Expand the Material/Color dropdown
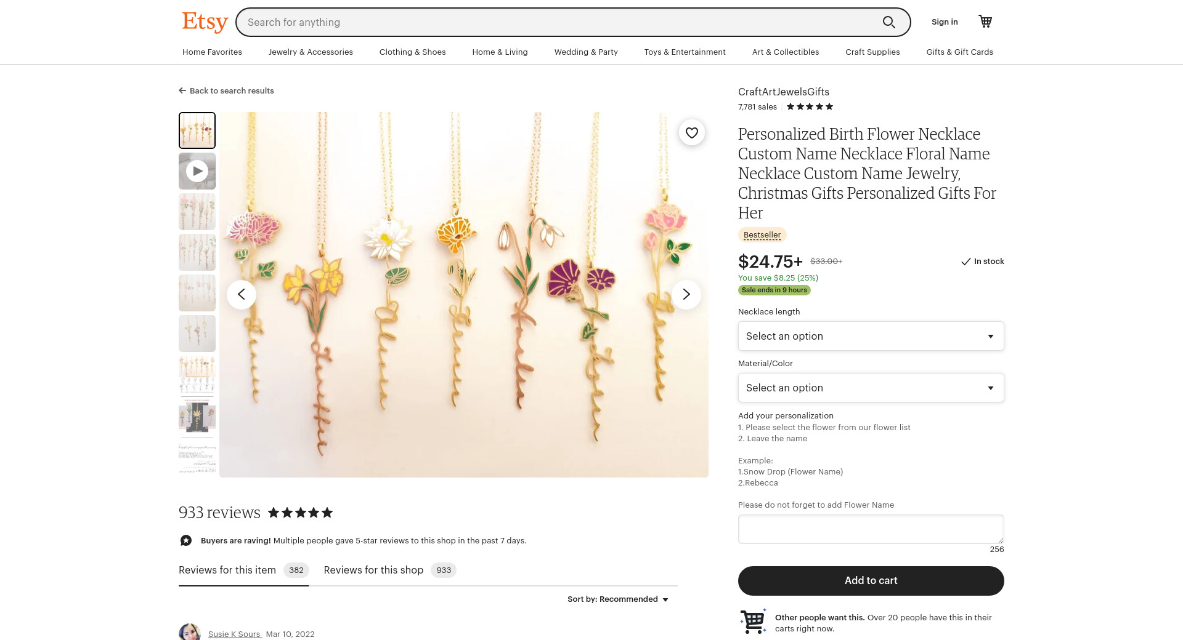This screenshot has height=640, width=1183. pos(871,388)
